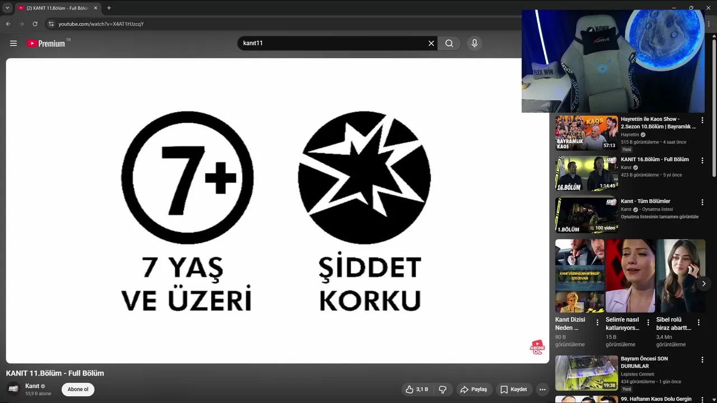
Task: Open Hayrettin ile Kaos Show video thumbnail
Action: 586,133
